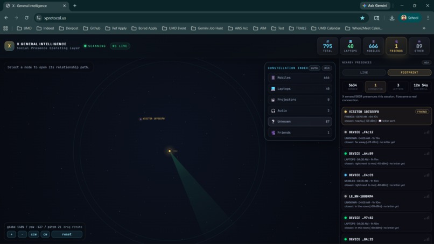The width and height of the screenshot is (434, 244).
Task: Open Google Lens search icon in toolbar
Action: pos(377,18)
